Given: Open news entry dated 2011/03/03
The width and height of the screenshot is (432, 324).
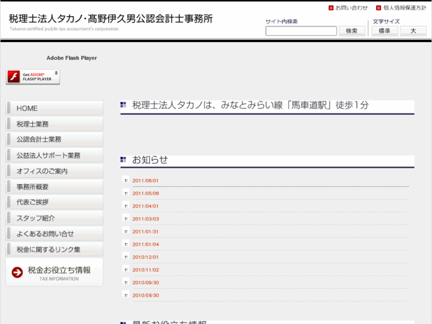Looking at the screenshot, I should click(x=146, y=219).
